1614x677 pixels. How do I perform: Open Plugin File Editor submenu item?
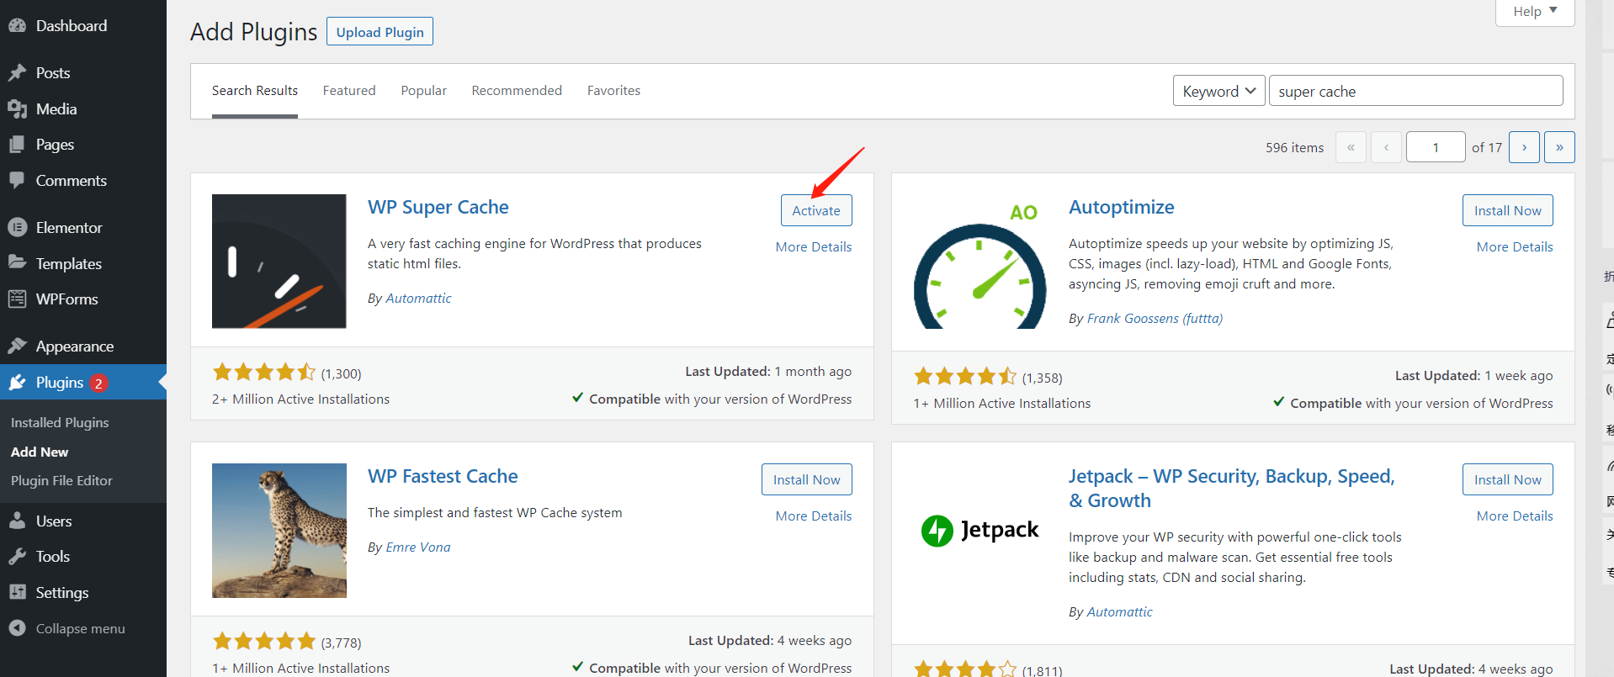pos(61,481)
